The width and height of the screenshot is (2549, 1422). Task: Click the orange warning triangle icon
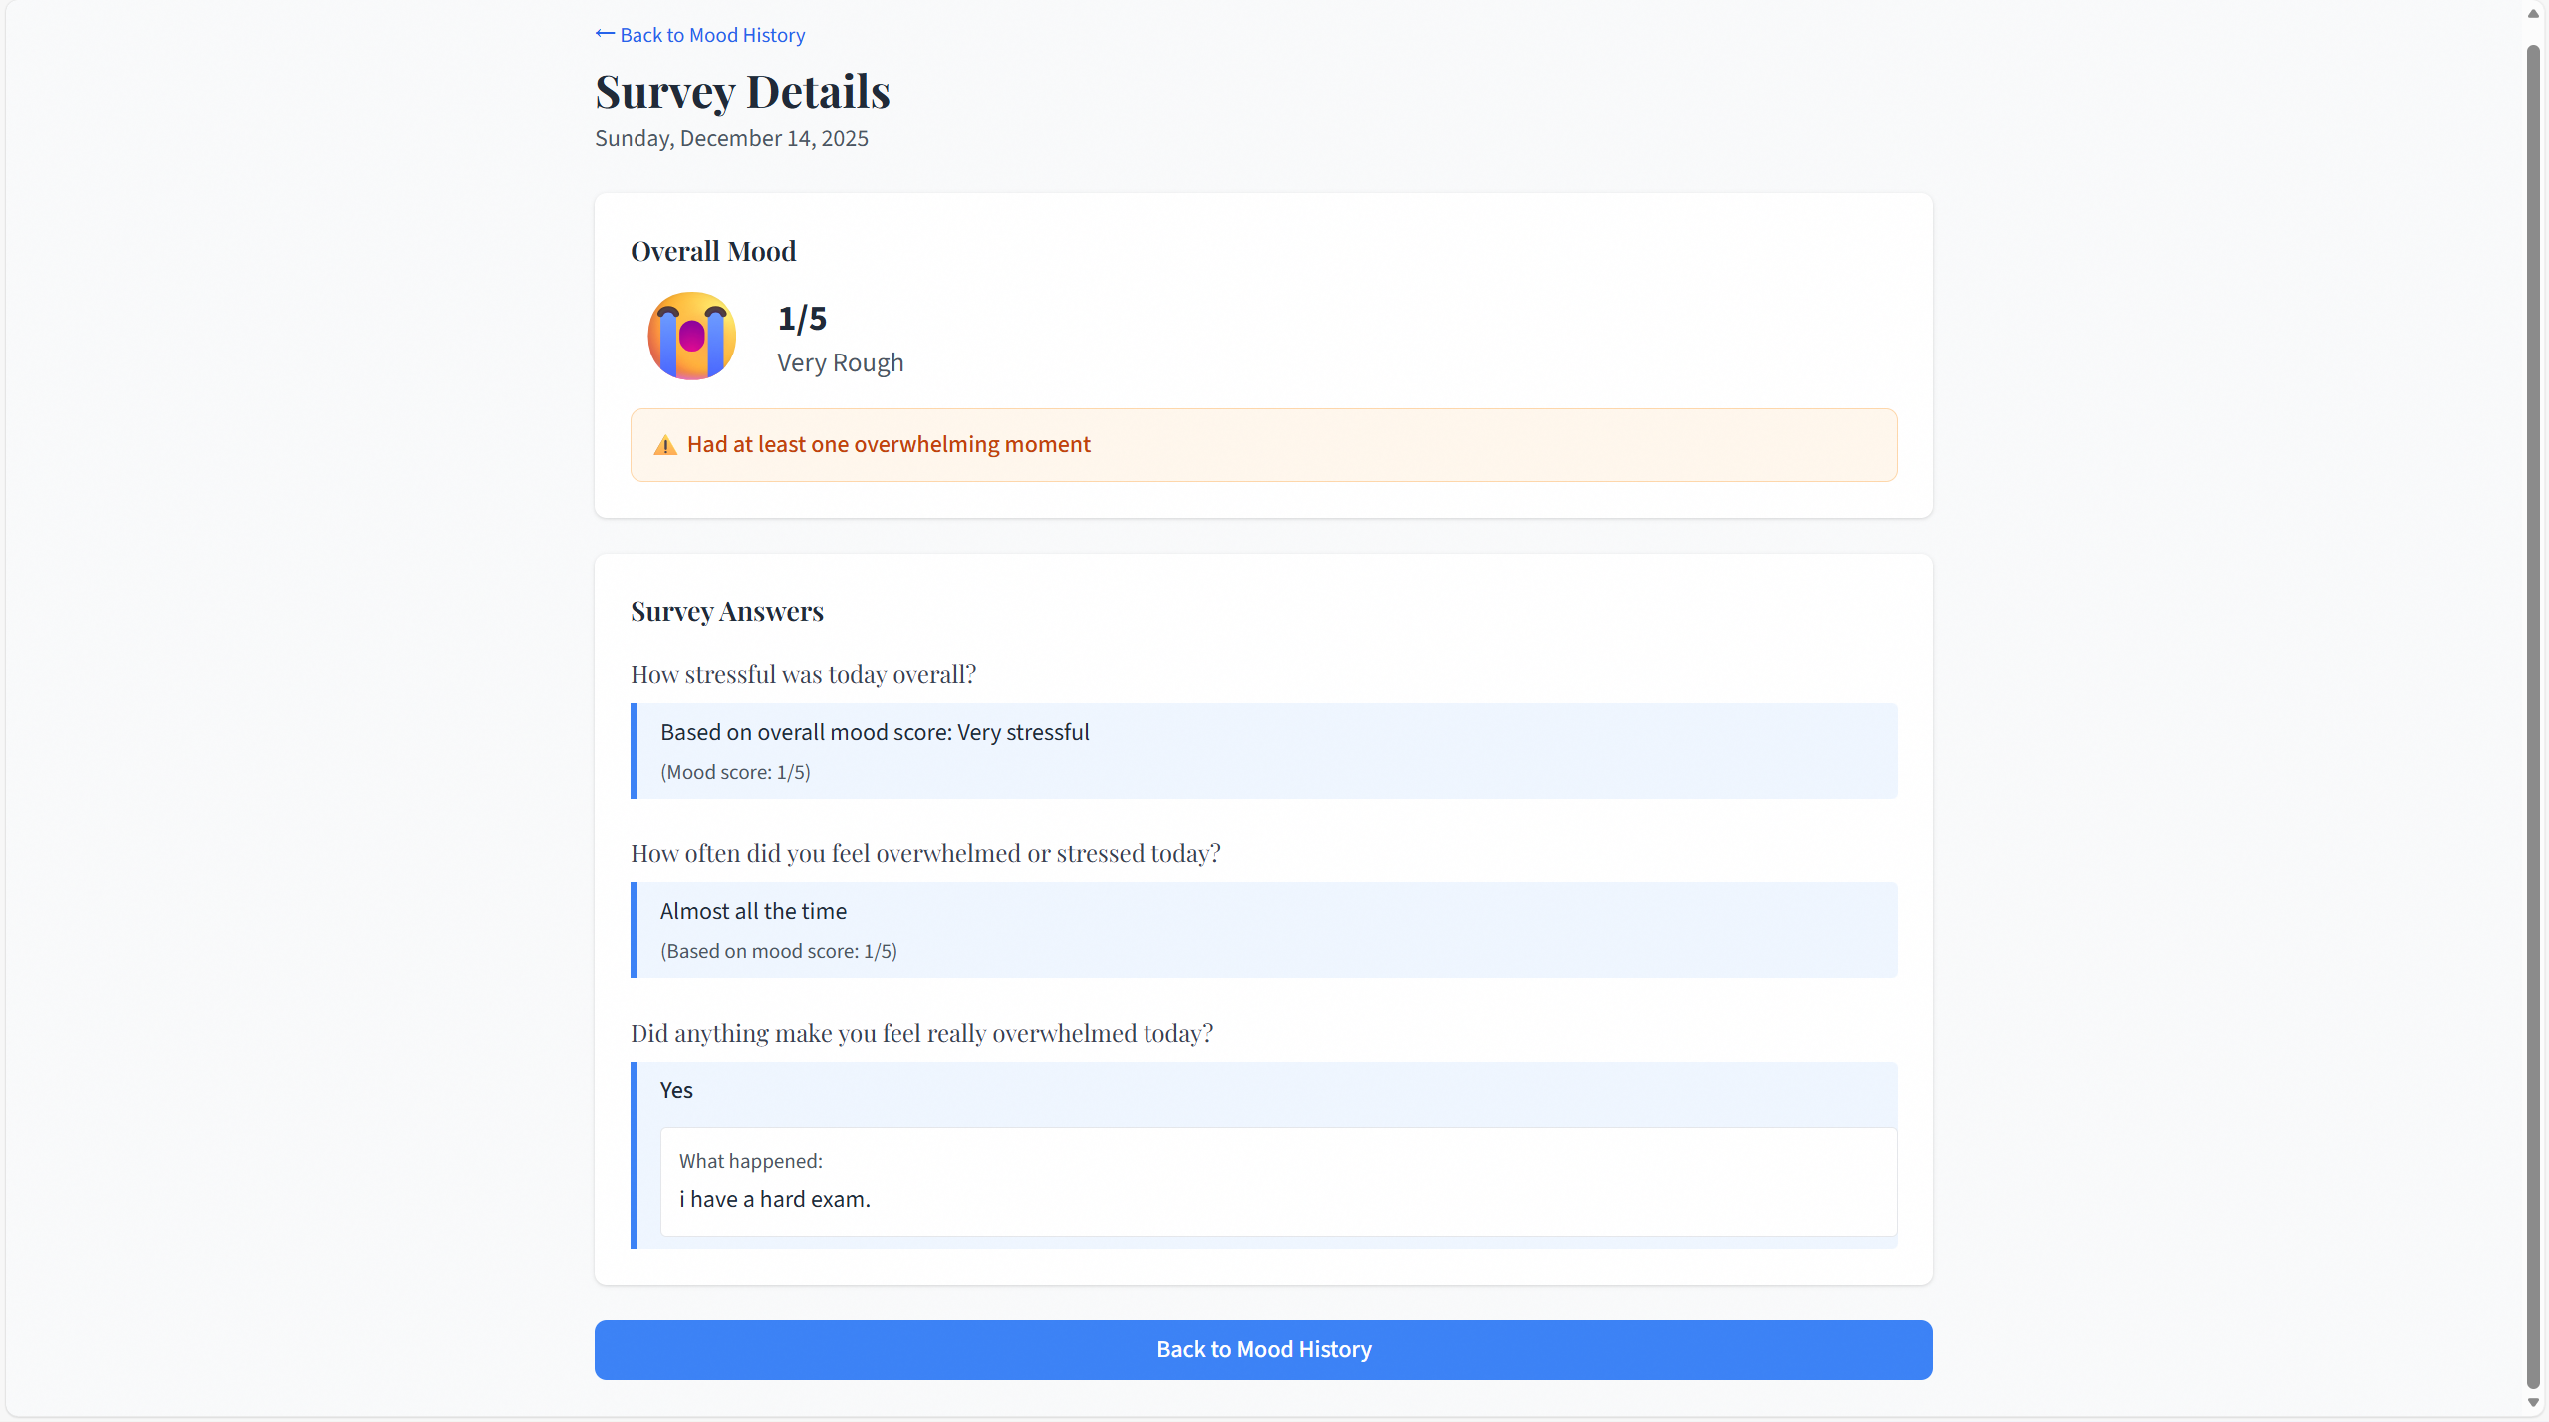click(664, 445)
